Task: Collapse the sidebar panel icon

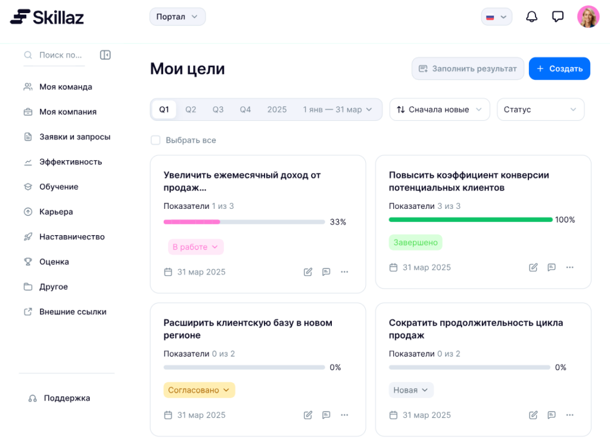Action: 105,55
